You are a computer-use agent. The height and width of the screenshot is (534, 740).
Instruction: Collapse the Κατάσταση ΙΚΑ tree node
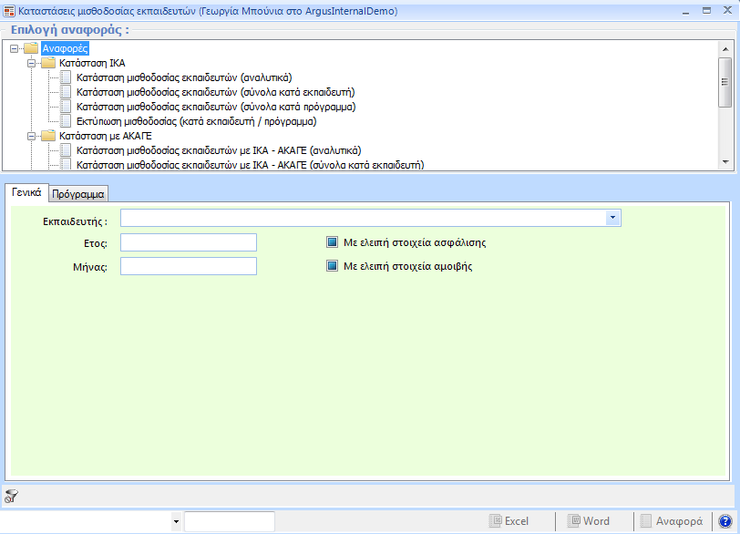(30, 63)
